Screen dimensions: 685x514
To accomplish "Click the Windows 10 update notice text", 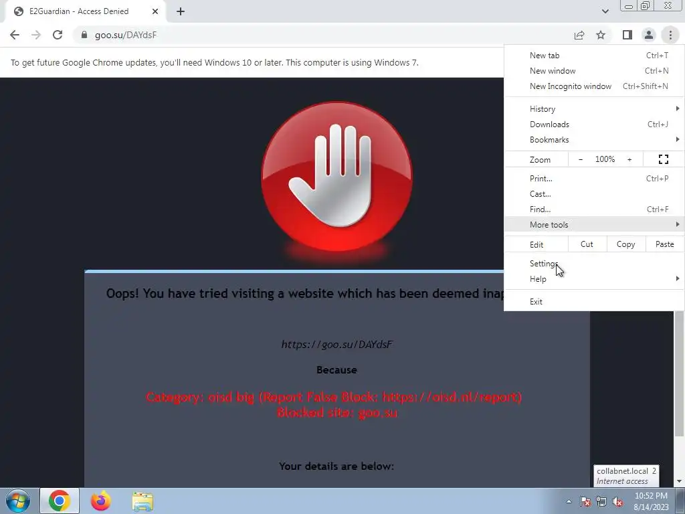I will [215, 62].
